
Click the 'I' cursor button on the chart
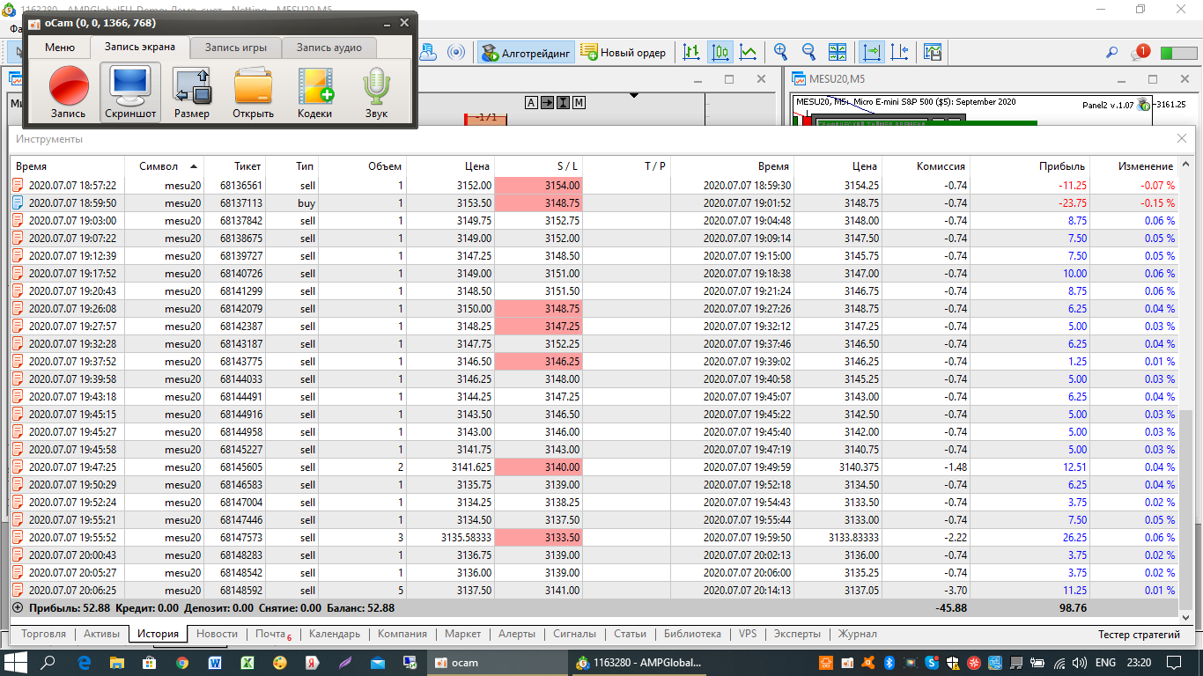[x=563, y=102]
